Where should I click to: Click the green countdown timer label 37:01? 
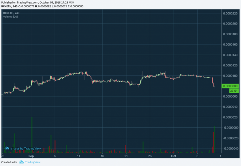click(234, 91)
